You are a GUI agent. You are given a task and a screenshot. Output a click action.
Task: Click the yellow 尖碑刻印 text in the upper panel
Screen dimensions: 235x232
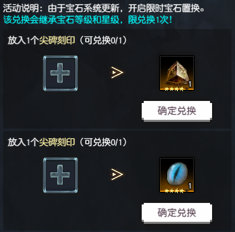pyautogui.click(x=57, y=40)
